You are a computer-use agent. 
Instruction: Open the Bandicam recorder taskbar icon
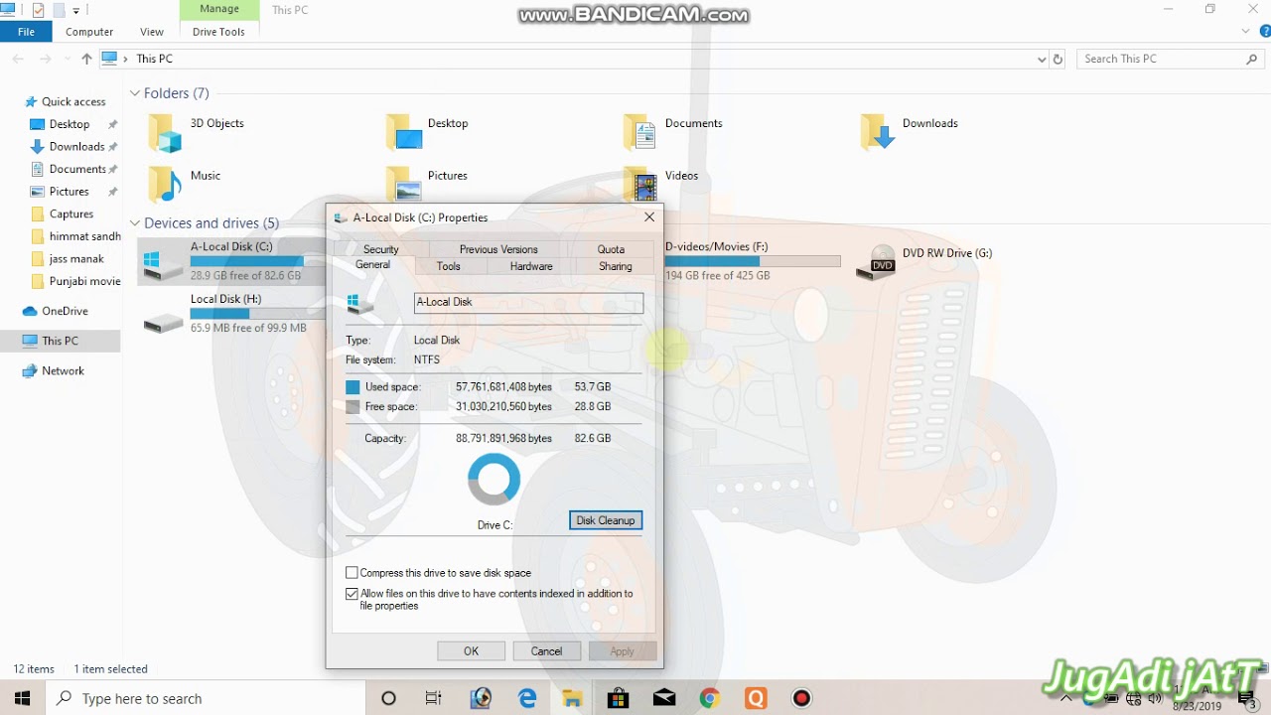(x=801, y=698)
